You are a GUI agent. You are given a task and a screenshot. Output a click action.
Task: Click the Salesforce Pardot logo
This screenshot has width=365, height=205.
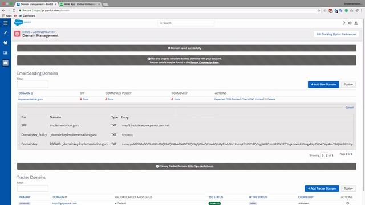click(x=22, y=22)
